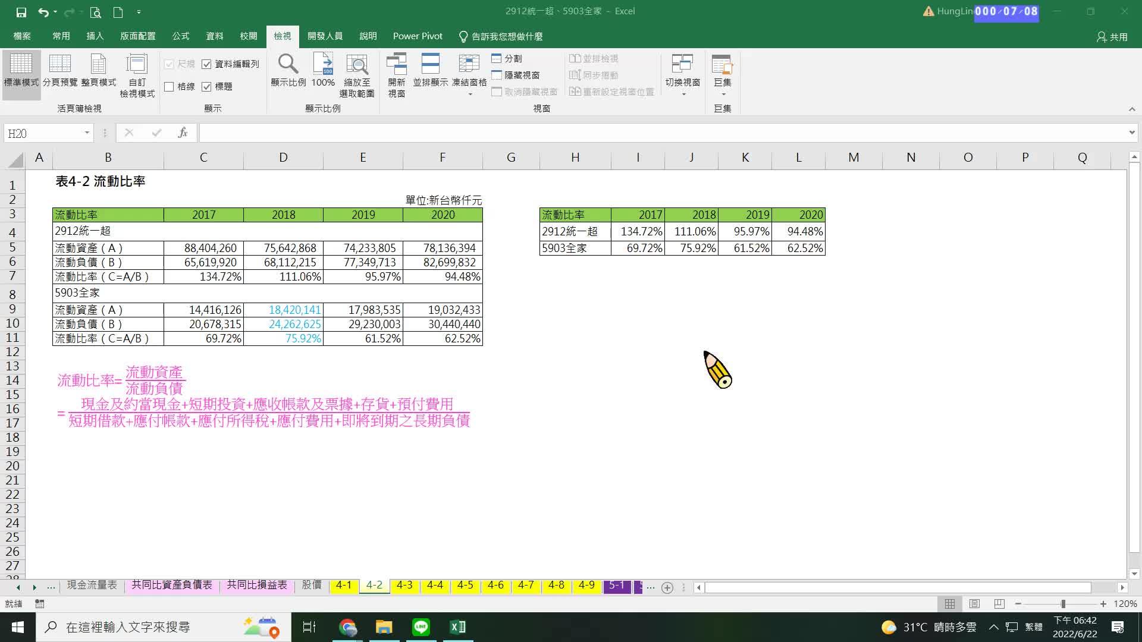The height and width of the screenshot is (642, 1142).
Task: Click the Windows Start button
Action: coord(18,627)
